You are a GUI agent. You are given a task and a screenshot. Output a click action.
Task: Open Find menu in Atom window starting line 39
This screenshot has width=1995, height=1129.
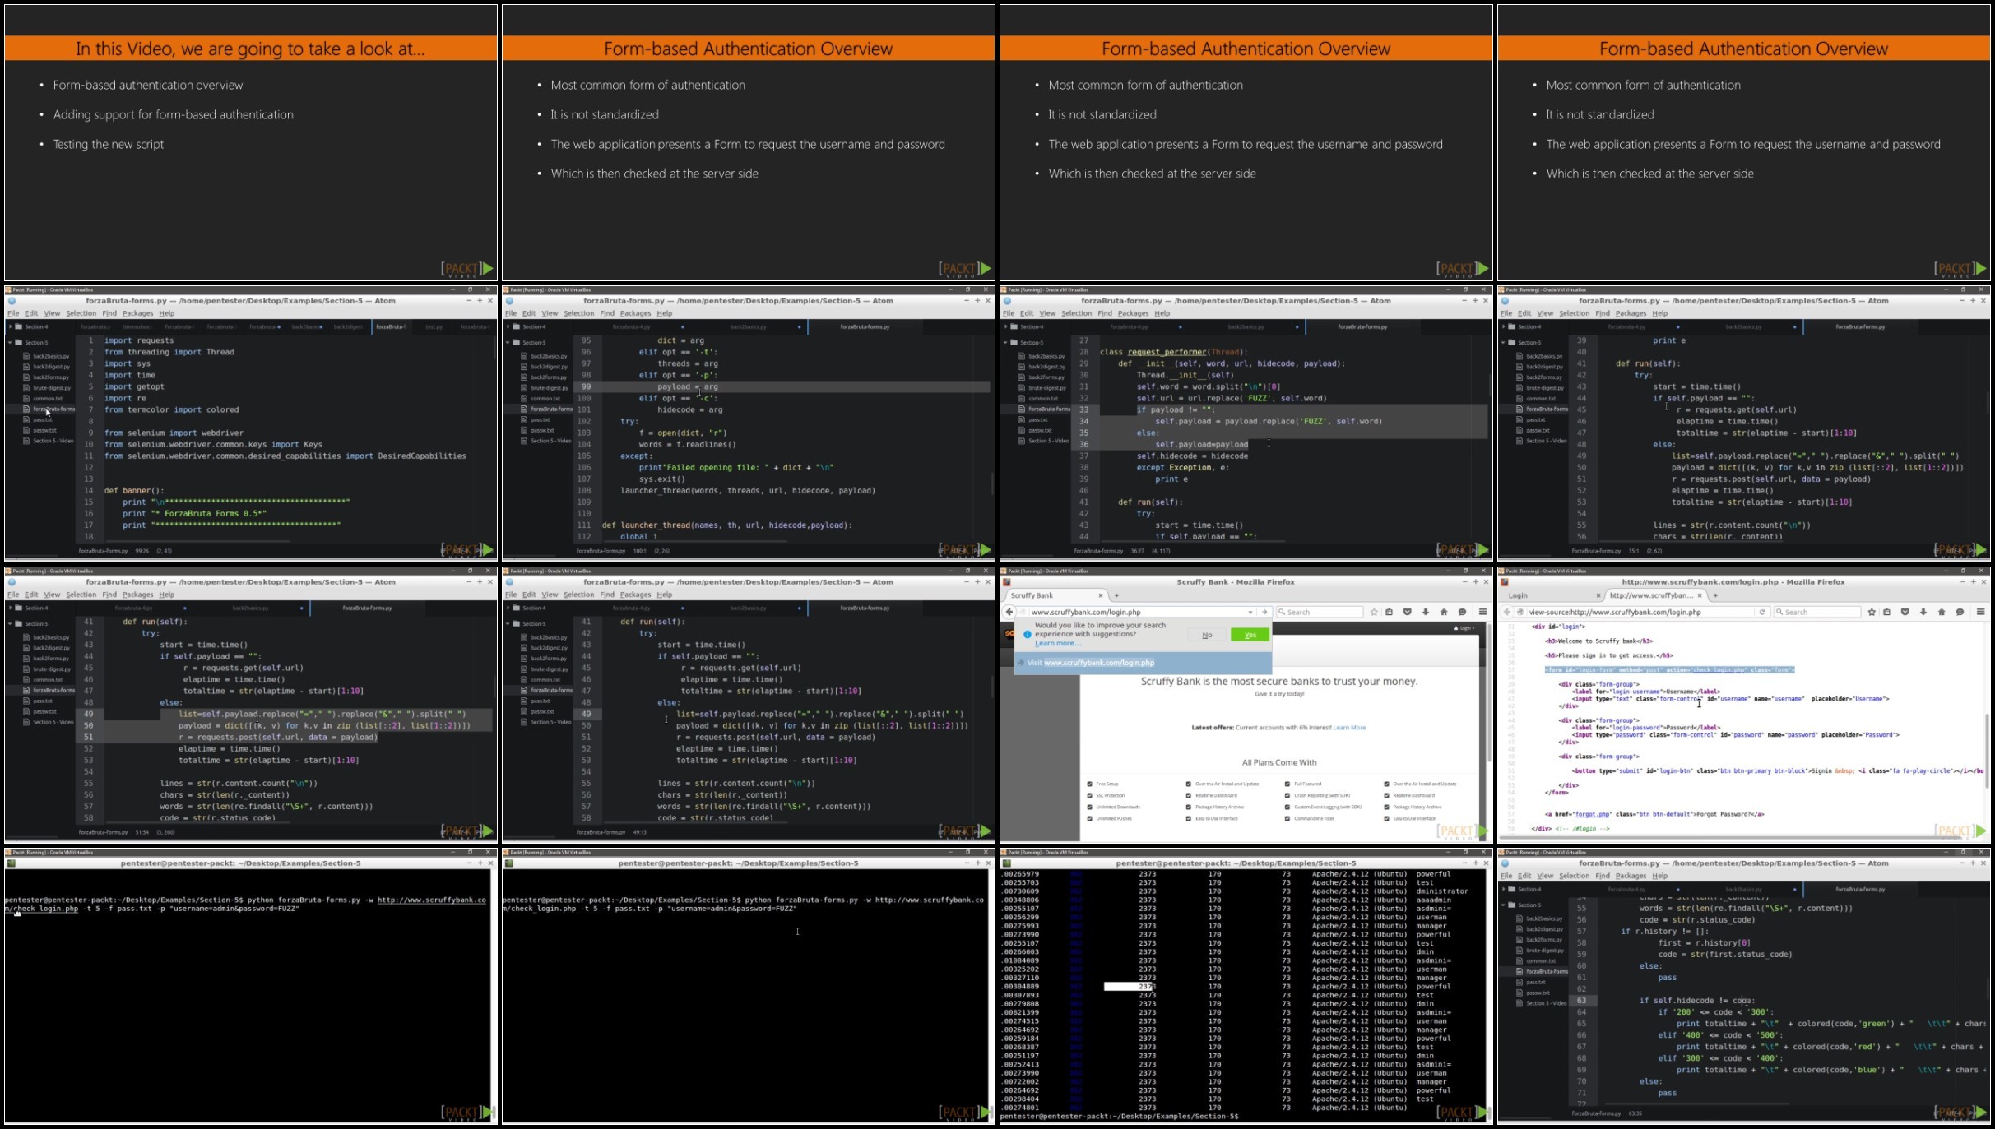coord(1602,313)
